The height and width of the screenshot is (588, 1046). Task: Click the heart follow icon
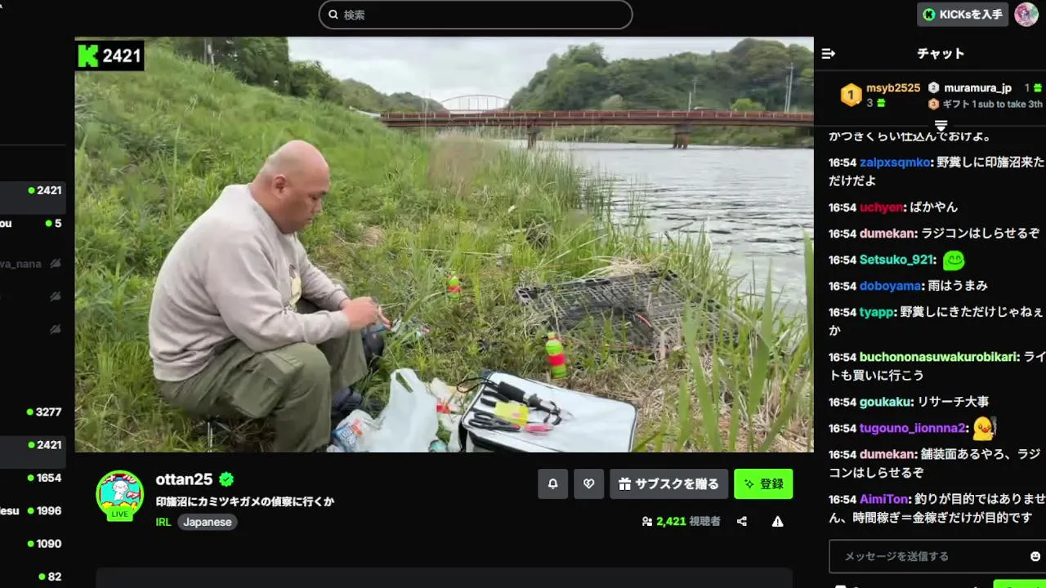pos(588,483)
